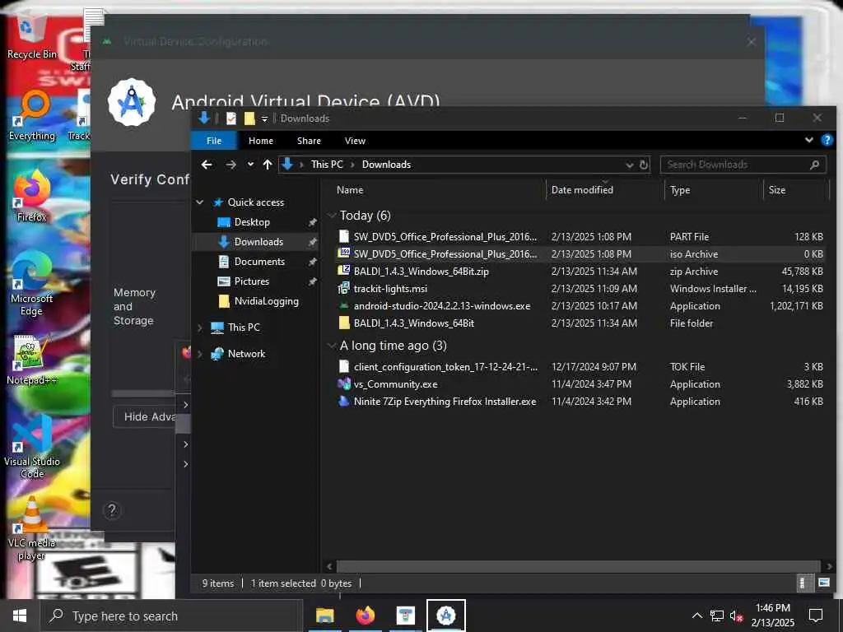Select Documents in navigation pane
843x632 pixels.
[x=259, y=262]
